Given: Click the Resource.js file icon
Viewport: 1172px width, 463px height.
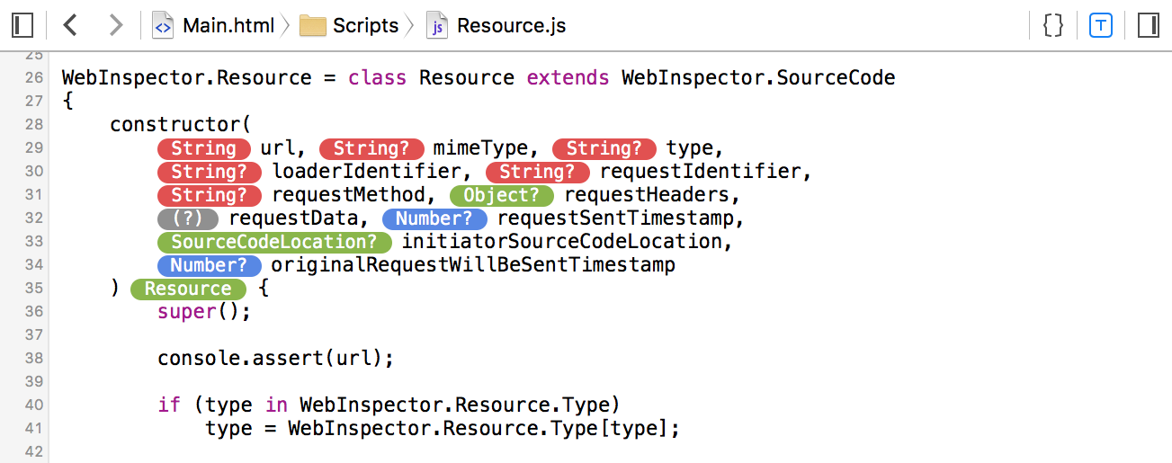Looking at the screenshot, I should (437, 25).
